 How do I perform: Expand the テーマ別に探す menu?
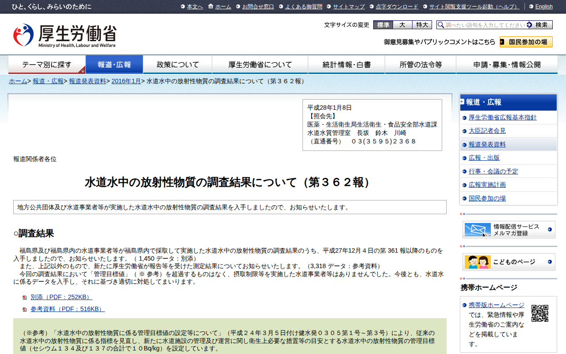pyautogui.click(x=47, y=65)
